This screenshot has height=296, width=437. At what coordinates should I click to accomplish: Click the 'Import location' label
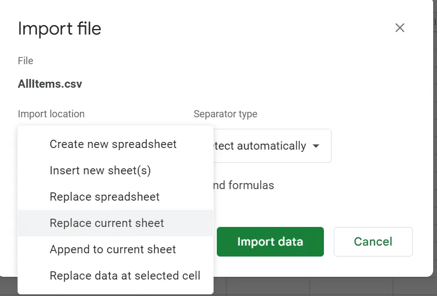click(x=51, y=114)
